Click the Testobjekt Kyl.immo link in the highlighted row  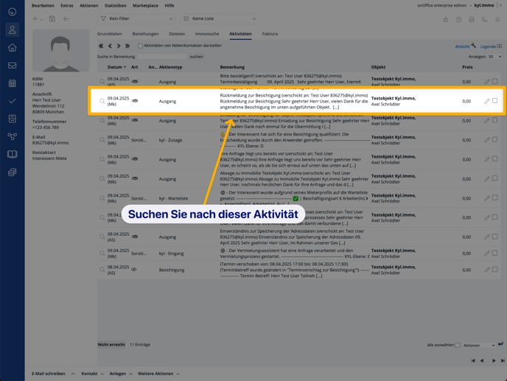[x=394, y=98]
